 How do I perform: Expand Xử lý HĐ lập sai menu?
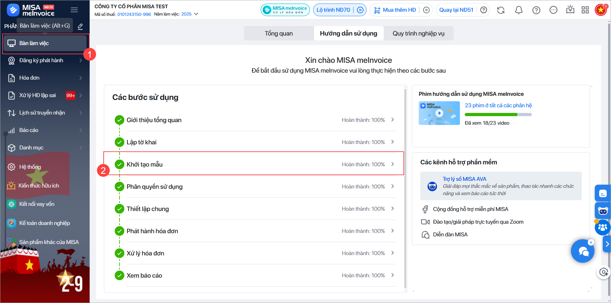[x=45, y=95]
